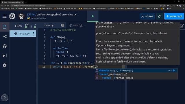Run the code with the green play button

click(x=93, y=16)
